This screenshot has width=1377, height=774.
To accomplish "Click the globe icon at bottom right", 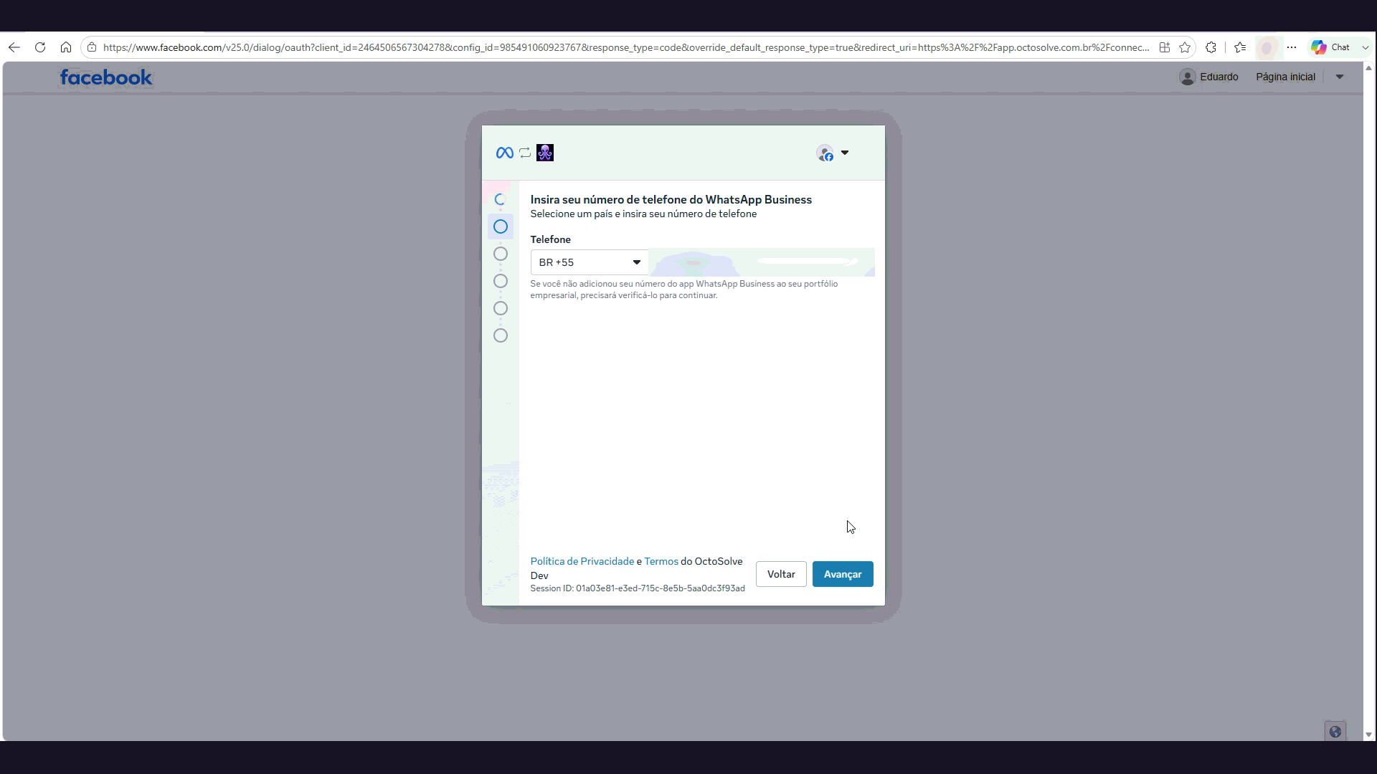I will click(1335, 732).
